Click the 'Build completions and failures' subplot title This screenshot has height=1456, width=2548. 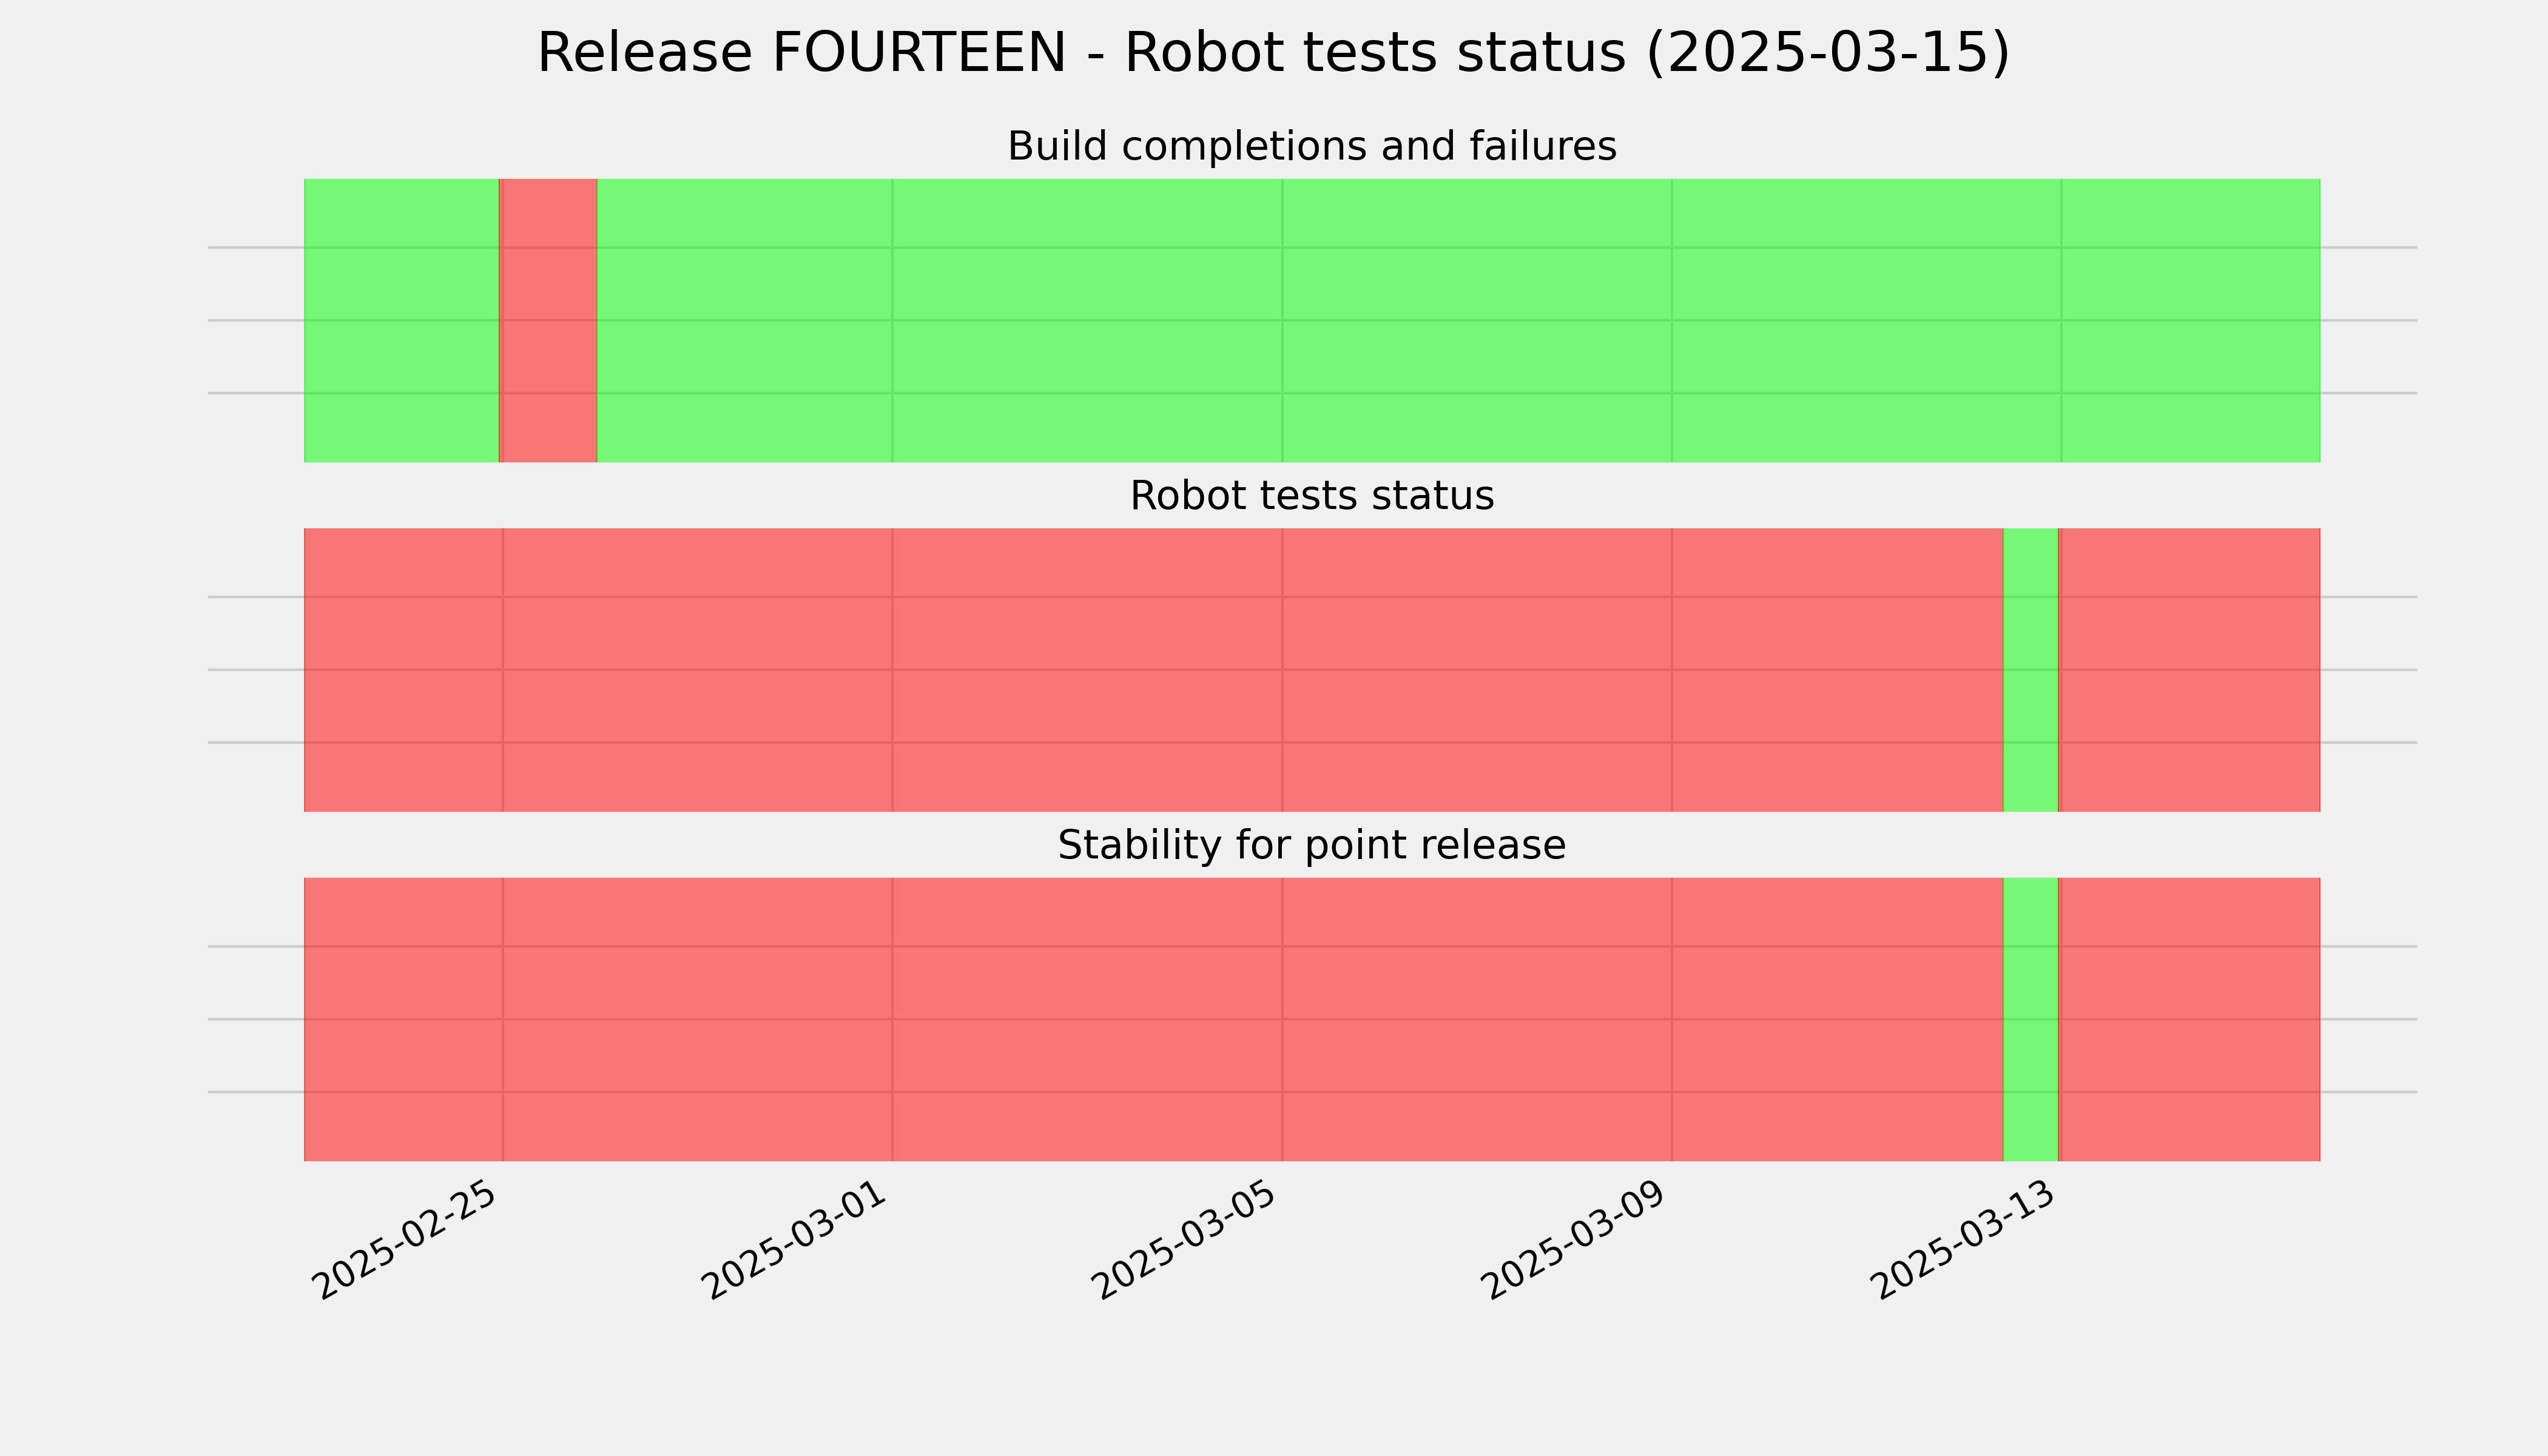tap(1311, 146)
